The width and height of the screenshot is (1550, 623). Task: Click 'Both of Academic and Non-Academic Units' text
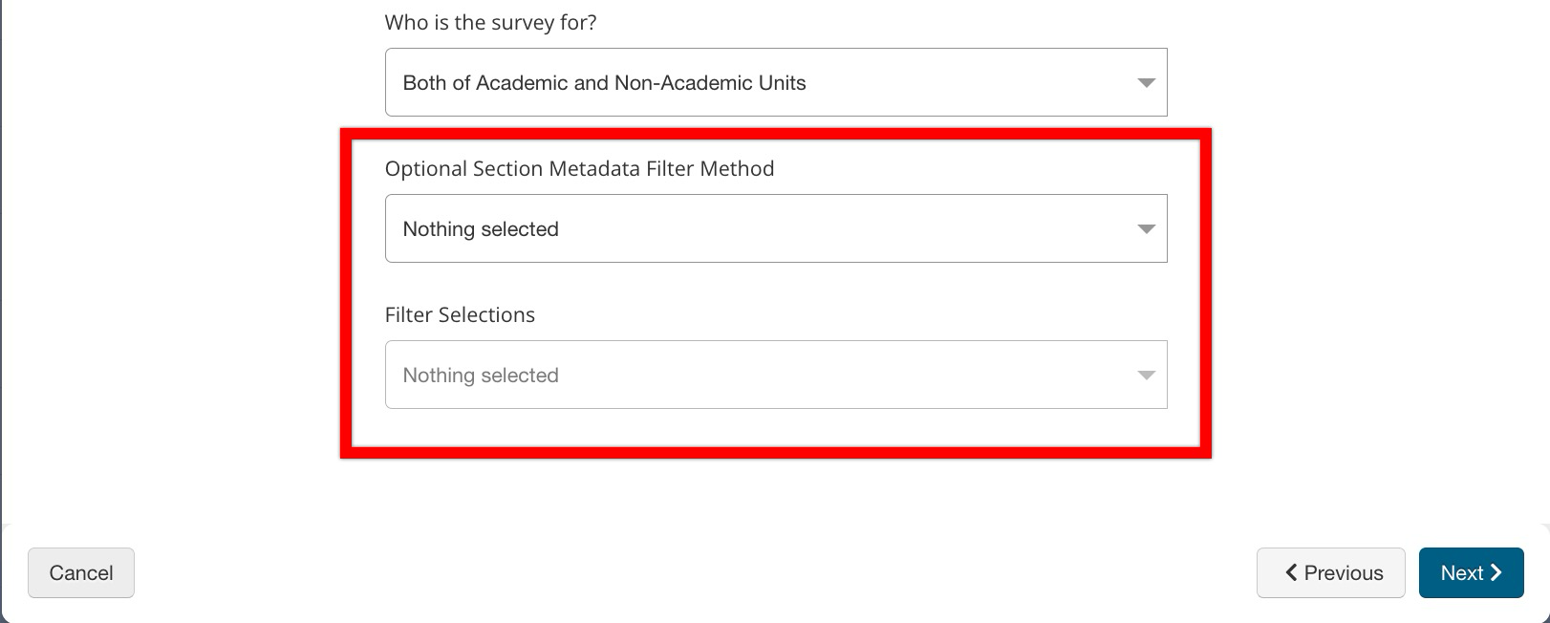click(x=604, y=83)
